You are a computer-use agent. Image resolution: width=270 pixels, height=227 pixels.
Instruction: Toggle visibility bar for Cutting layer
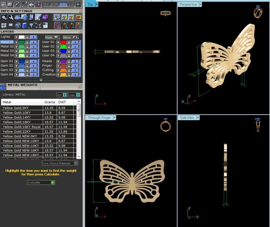(75, 70)
